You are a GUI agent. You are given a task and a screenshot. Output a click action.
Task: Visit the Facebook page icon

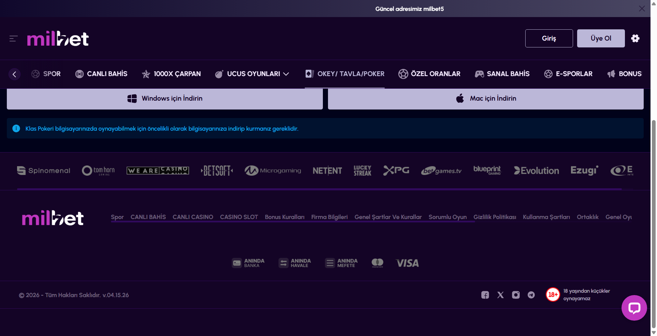point(485,295)
